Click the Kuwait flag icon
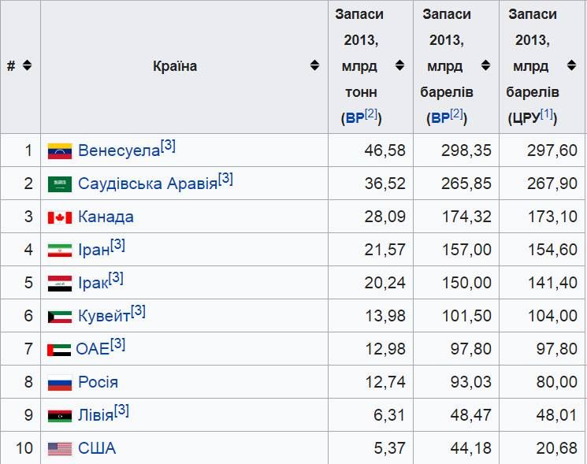 pos(60,317)
